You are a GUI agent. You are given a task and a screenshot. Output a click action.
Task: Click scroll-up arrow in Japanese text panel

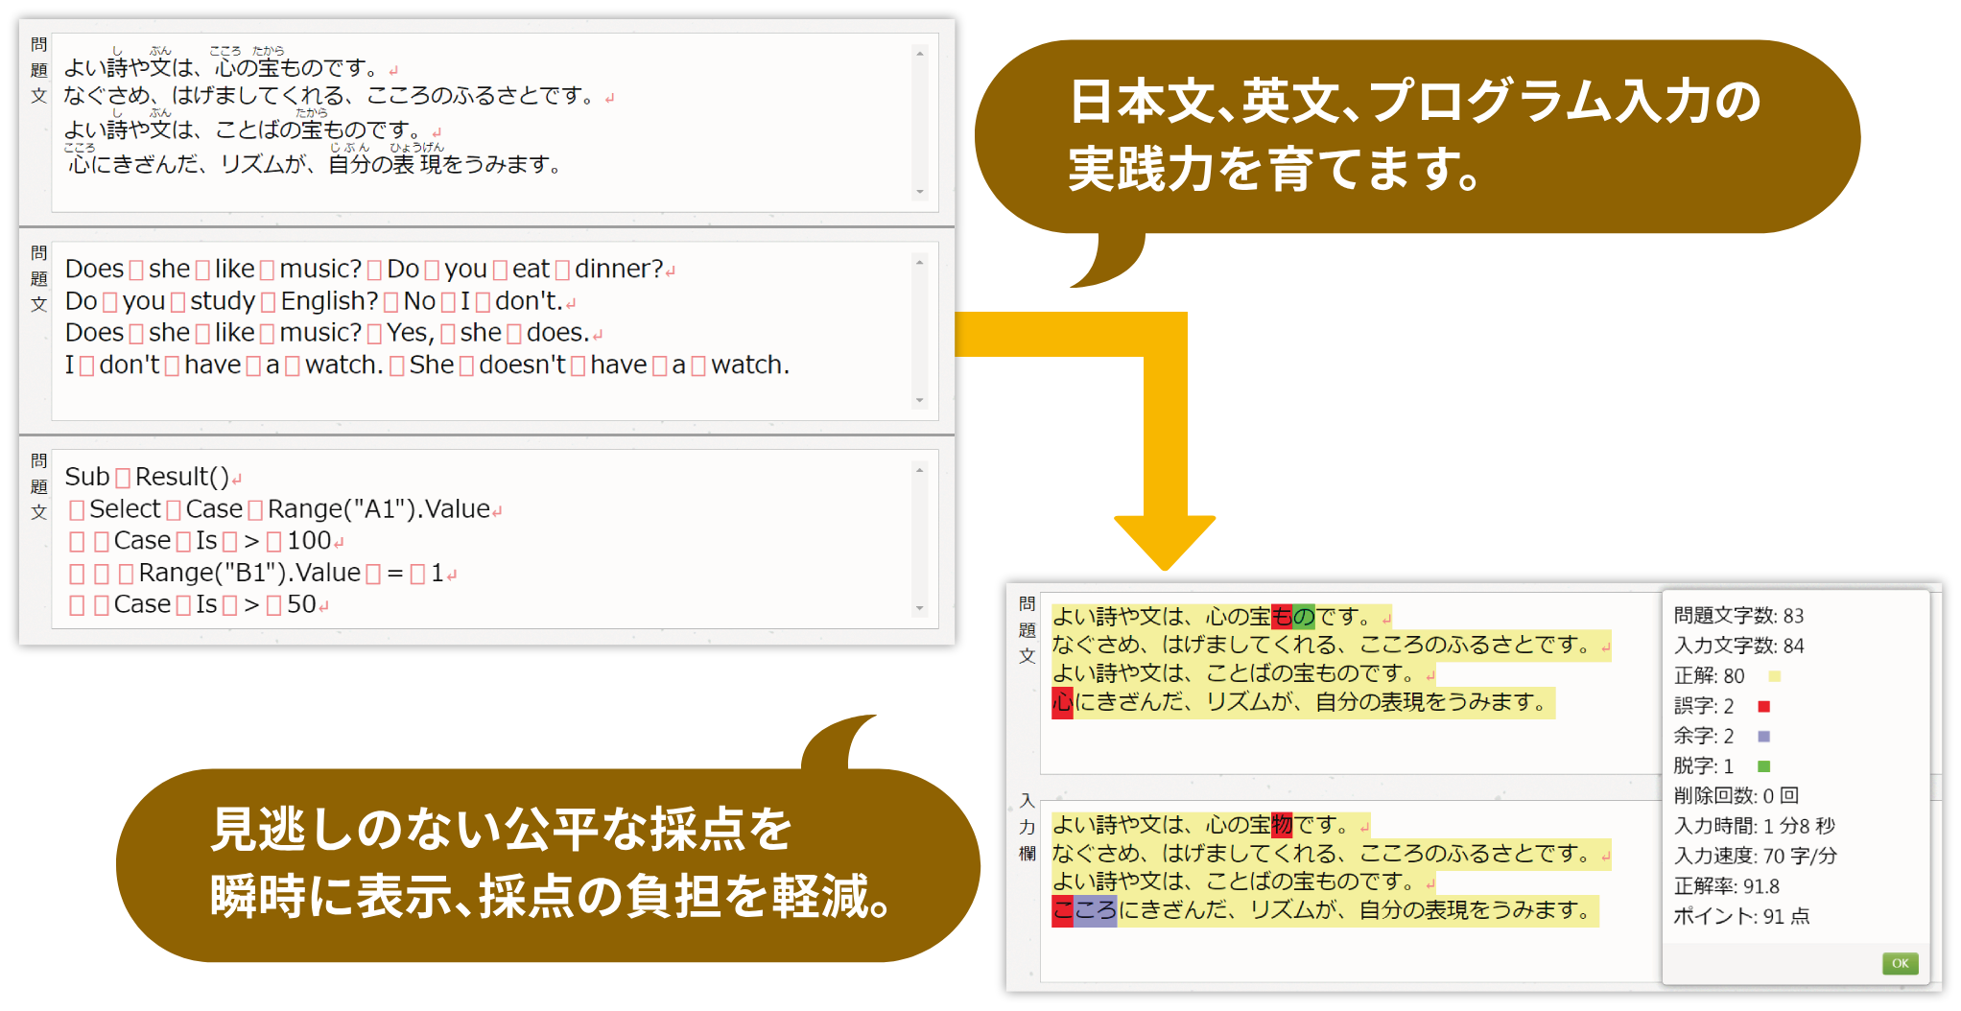tap(919, 54)
